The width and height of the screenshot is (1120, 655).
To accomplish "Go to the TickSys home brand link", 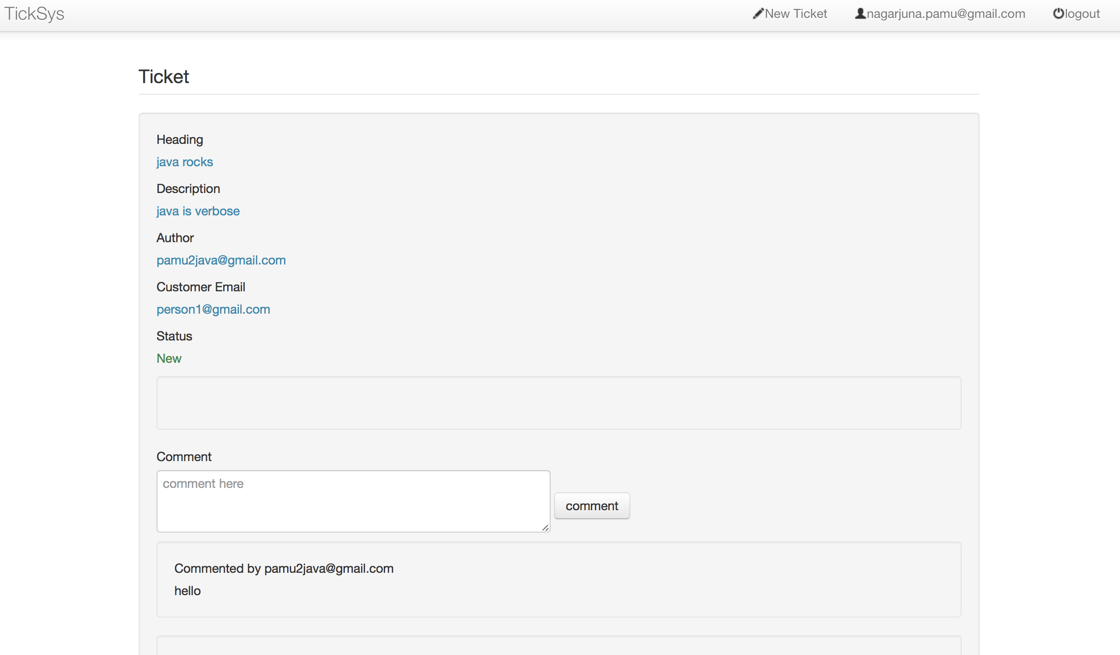I will tap(34, 14).
